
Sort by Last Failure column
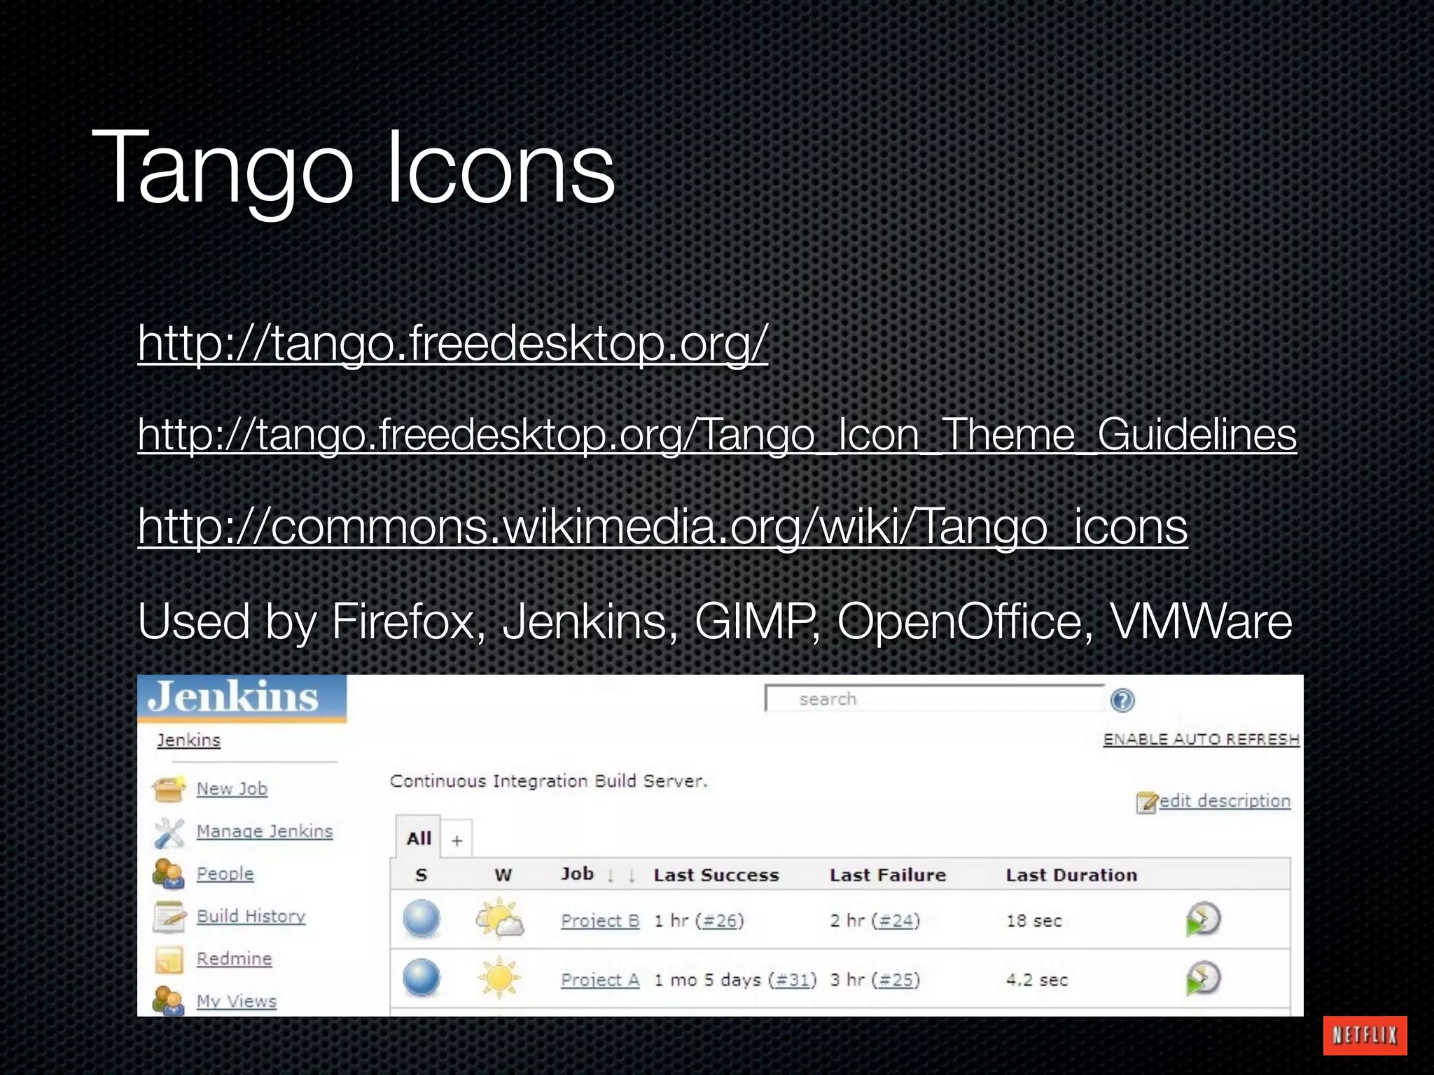[x=888, y=875]
